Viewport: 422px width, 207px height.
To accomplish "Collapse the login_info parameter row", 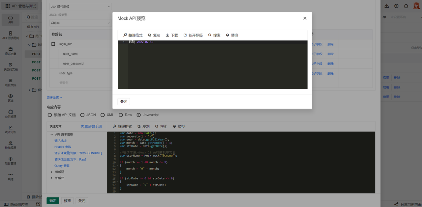I will pos(53,44).
